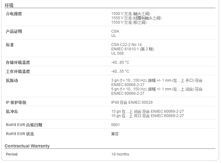Select the 产品证明 label
The image size is (221, 163).
tap(14, 31)
